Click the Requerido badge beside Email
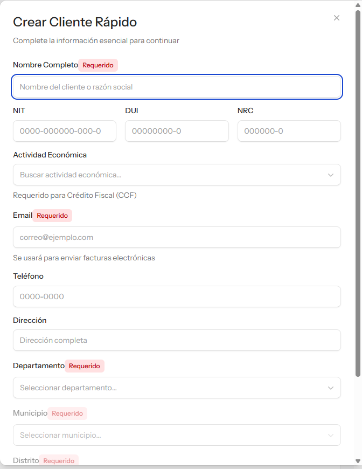The image size is (362, 469). click(52, 216)
